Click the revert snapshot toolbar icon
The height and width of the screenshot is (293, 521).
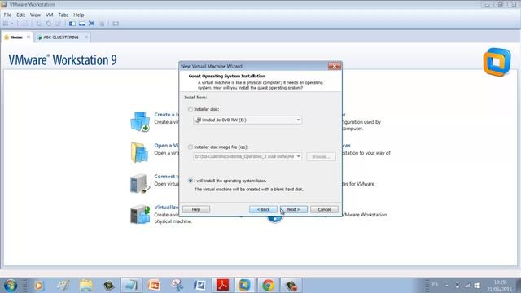[49, 24]
